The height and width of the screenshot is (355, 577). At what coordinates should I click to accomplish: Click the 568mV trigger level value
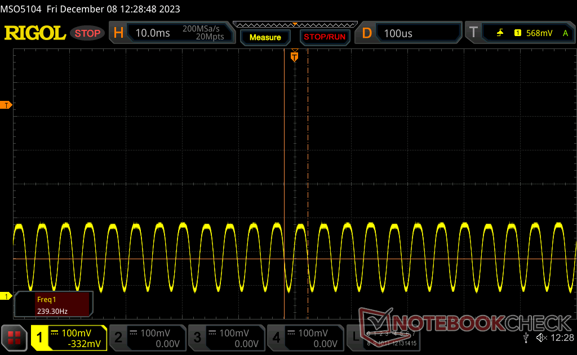click(x=539, y=33)
